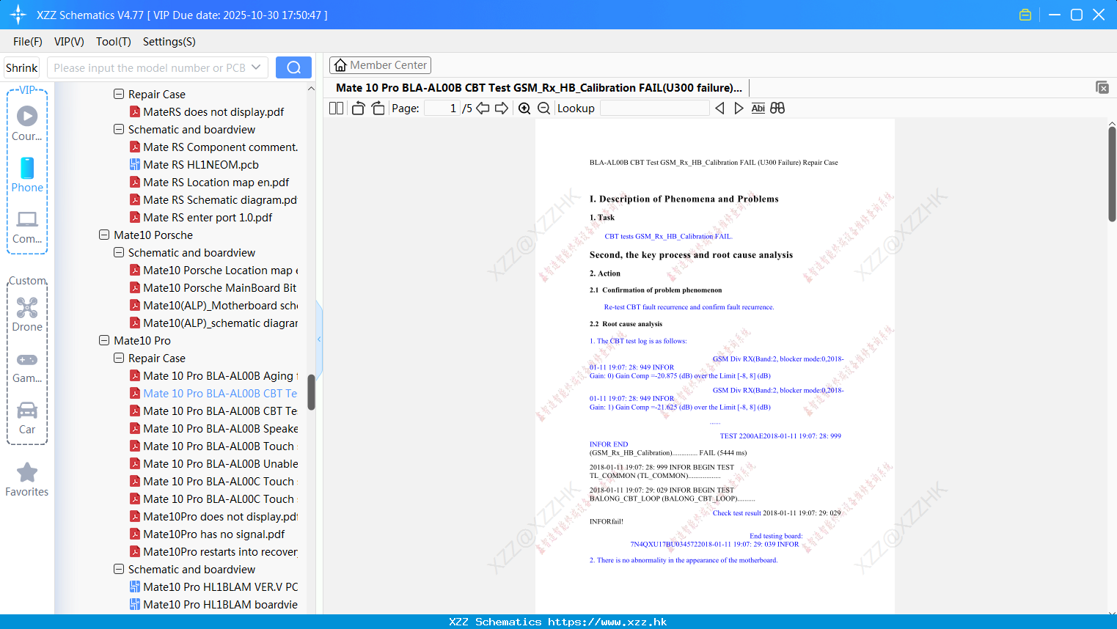Open the VIP(V) menu
This screenshot has width=1117, height=629.
69,42
